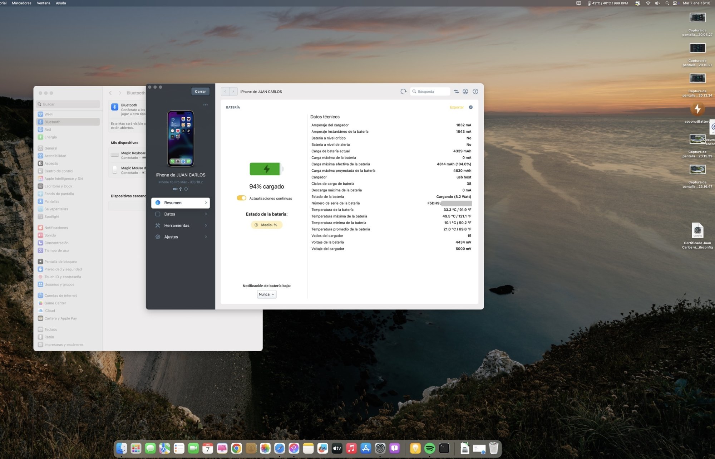Toggle Actualizaciones continuas switch
This screenshot has width=715, height=459.
coord(241,198)
